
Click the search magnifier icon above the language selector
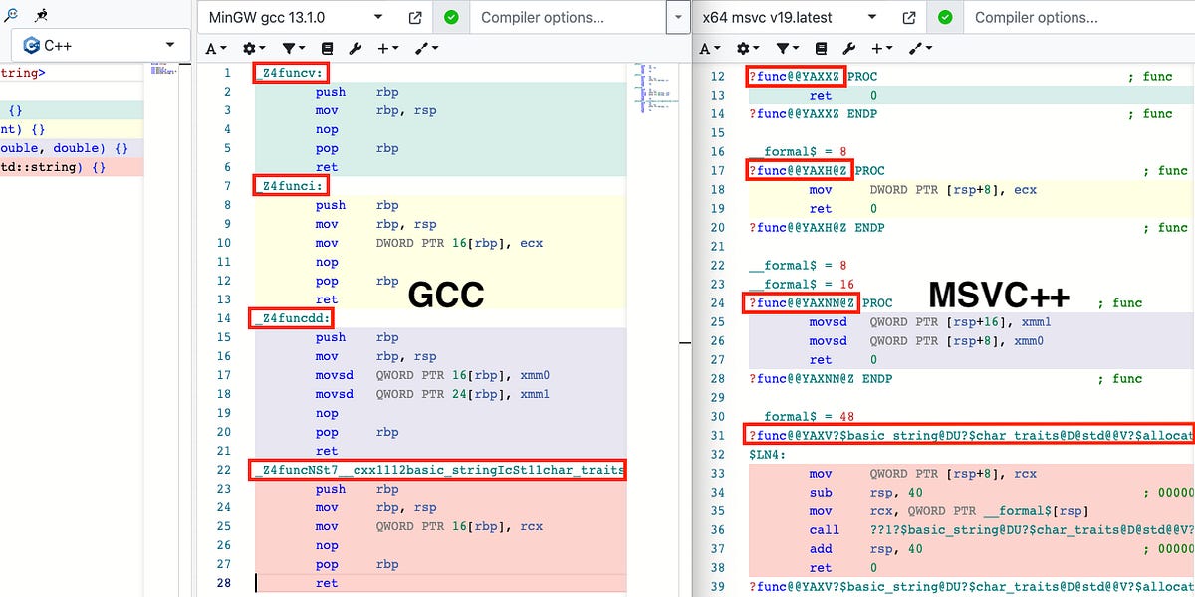(x=11, y=13)
